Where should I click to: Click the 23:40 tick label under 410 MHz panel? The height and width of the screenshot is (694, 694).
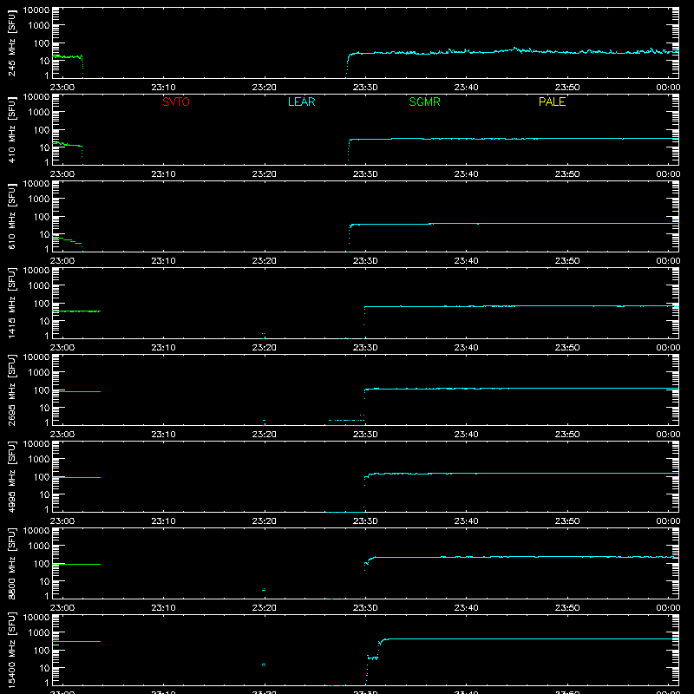click(x=466, y=174)
